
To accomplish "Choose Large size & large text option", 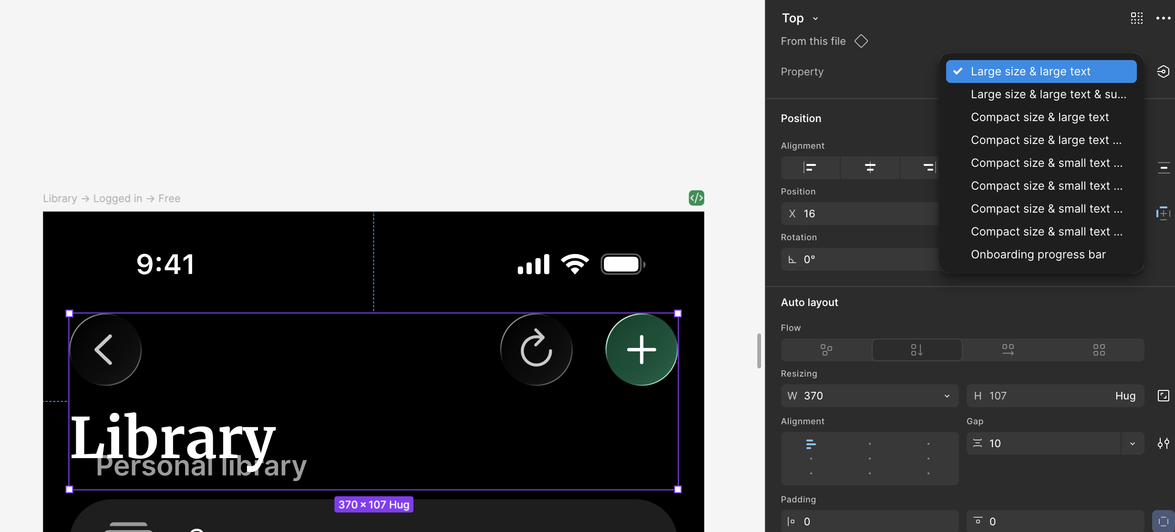I will pyautogui.click(x=1041, y=72).
